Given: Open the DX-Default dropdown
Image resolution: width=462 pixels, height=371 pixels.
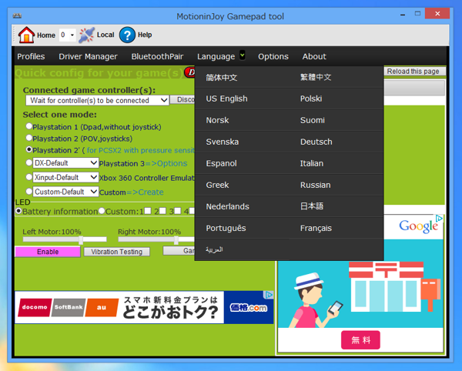Looking at the screenshot, I should (65, 163).
